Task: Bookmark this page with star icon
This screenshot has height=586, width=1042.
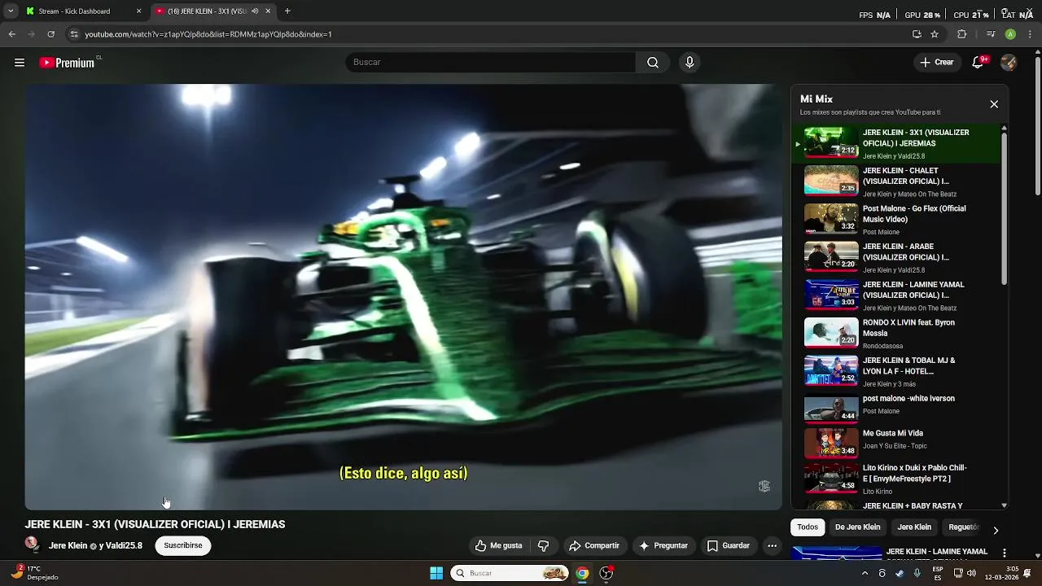Action: [935, 34]
